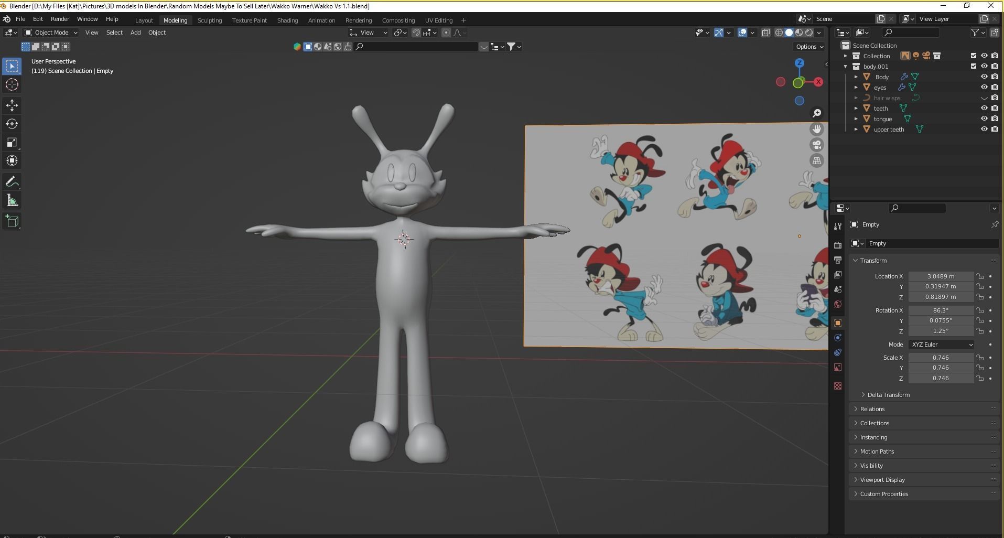Select the Select Box tool
Viewport: 1004px width, 538px height.
(x=12, y=66)
